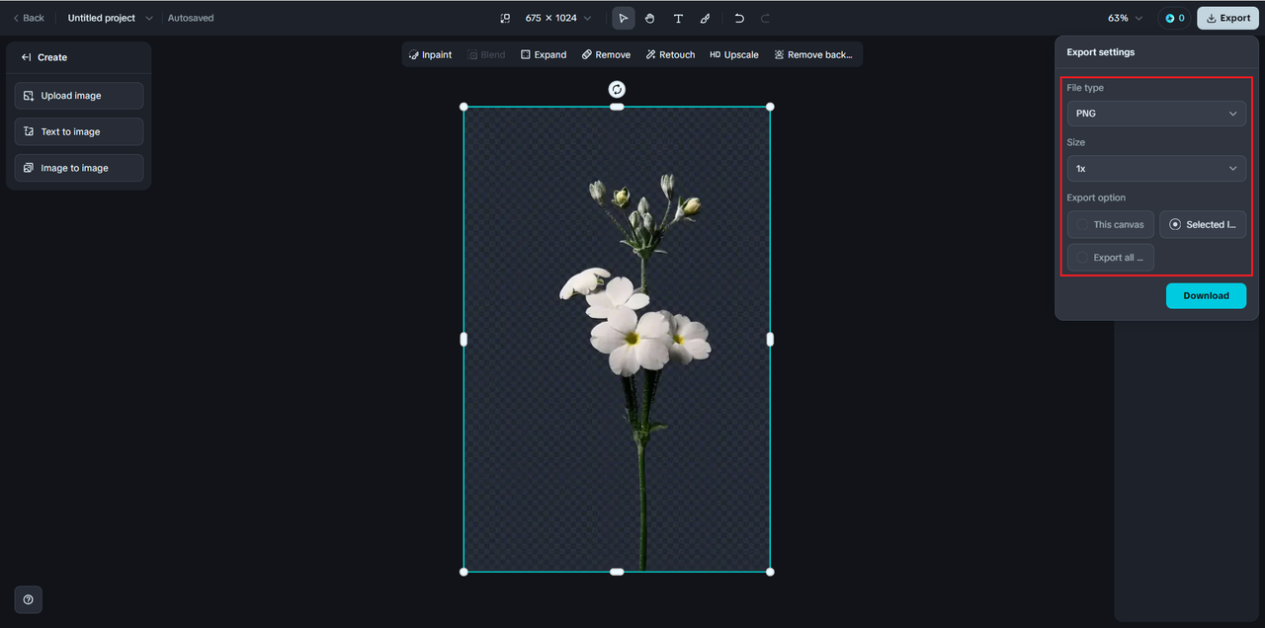Choose the Selected layer export option
Screen dimensions: 1265x628
[x=1203, y=224]
